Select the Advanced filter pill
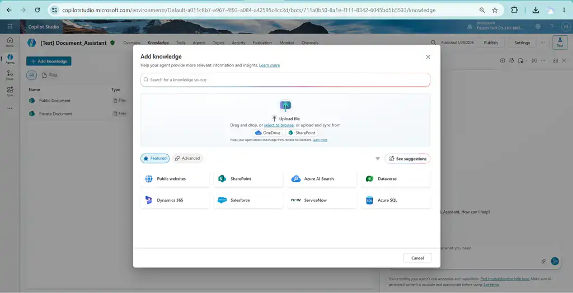573x293 pixels. point(187,158)
